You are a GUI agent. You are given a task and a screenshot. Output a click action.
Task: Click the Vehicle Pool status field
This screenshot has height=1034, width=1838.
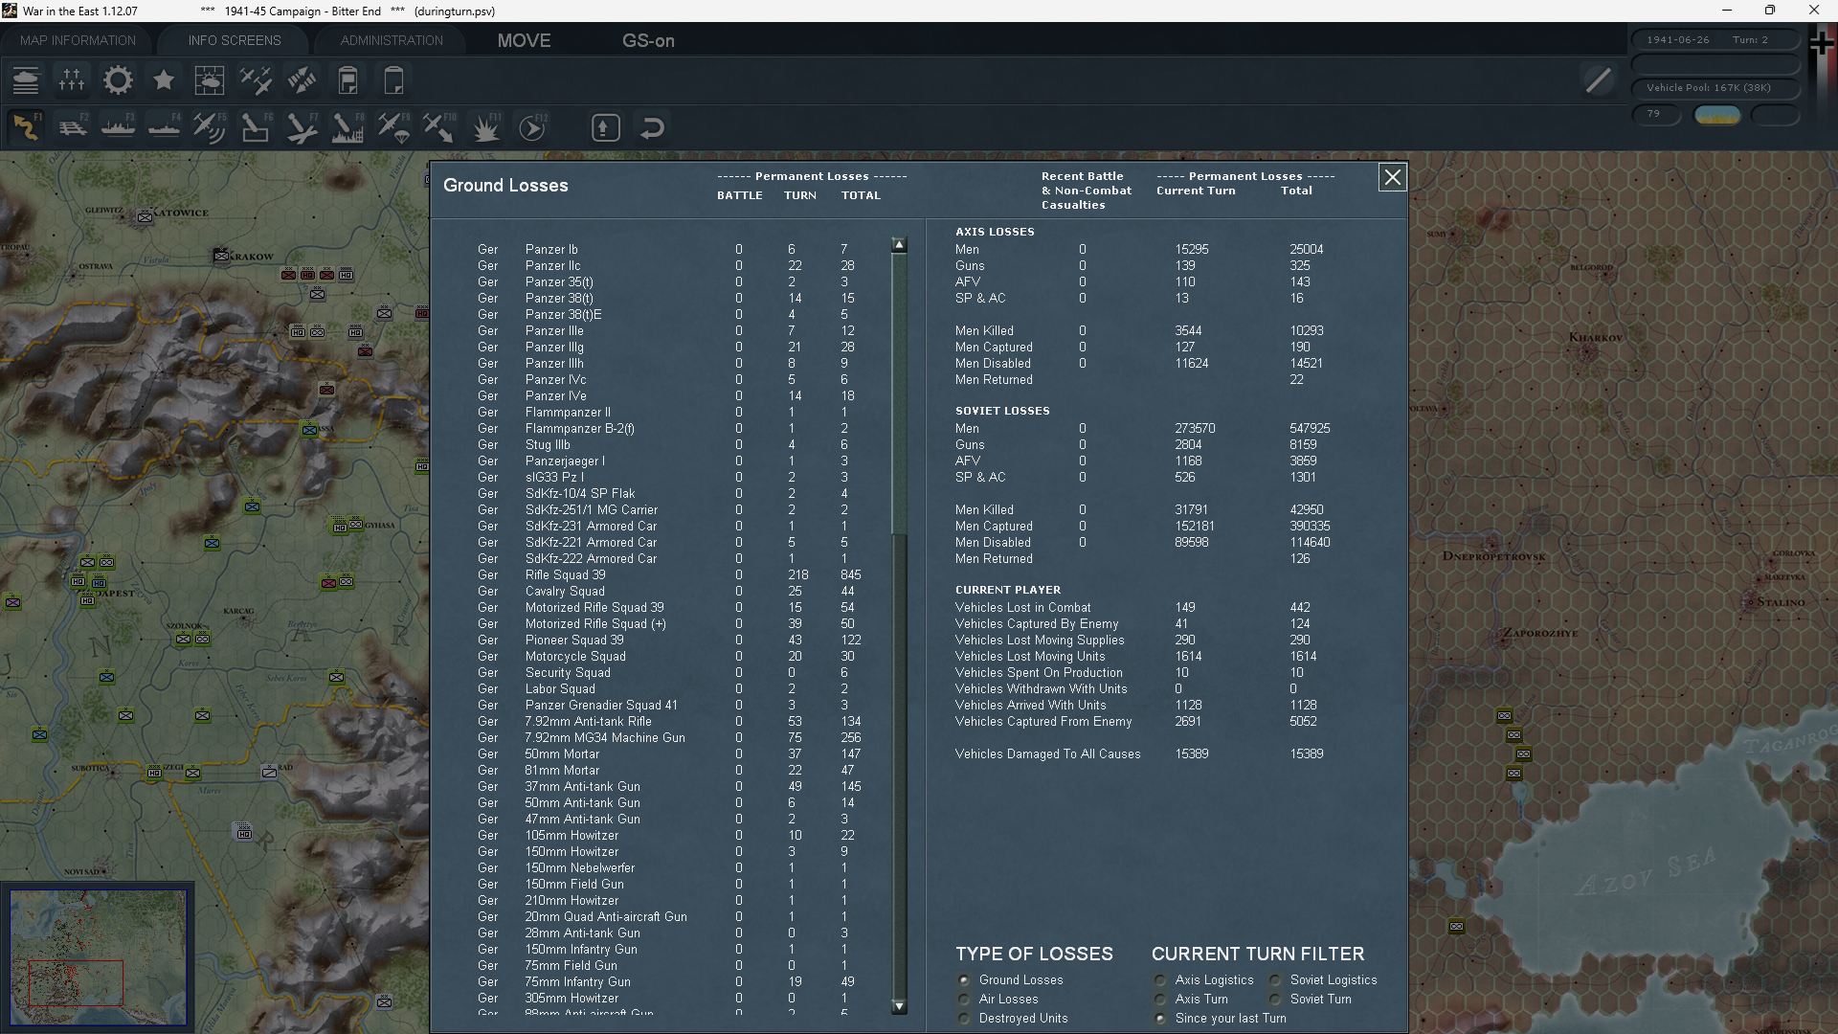[1715, 87]
